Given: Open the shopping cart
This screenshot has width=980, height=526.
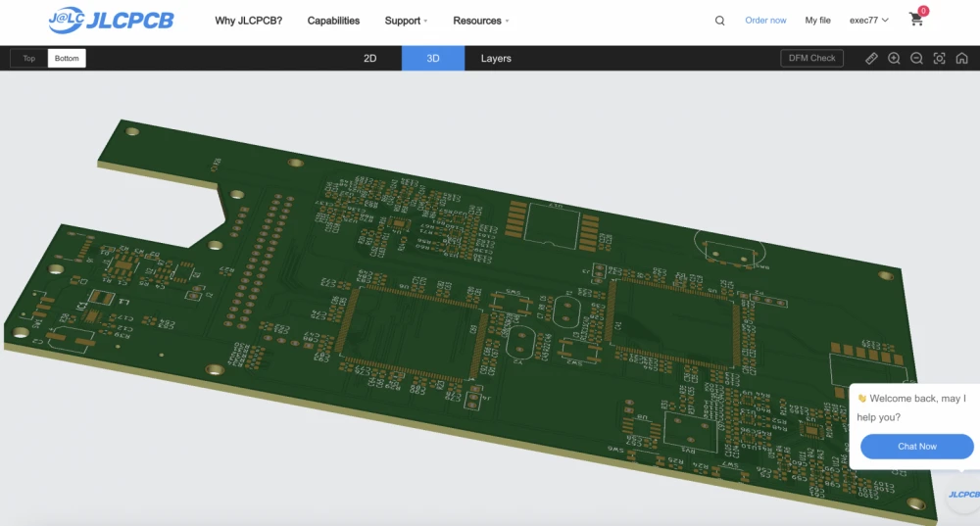Looking at the screenshot, I should click(916, 20).
